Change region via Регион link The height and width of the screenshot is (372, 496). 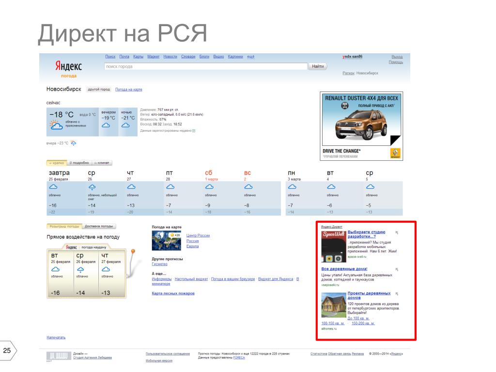[348, 73]
